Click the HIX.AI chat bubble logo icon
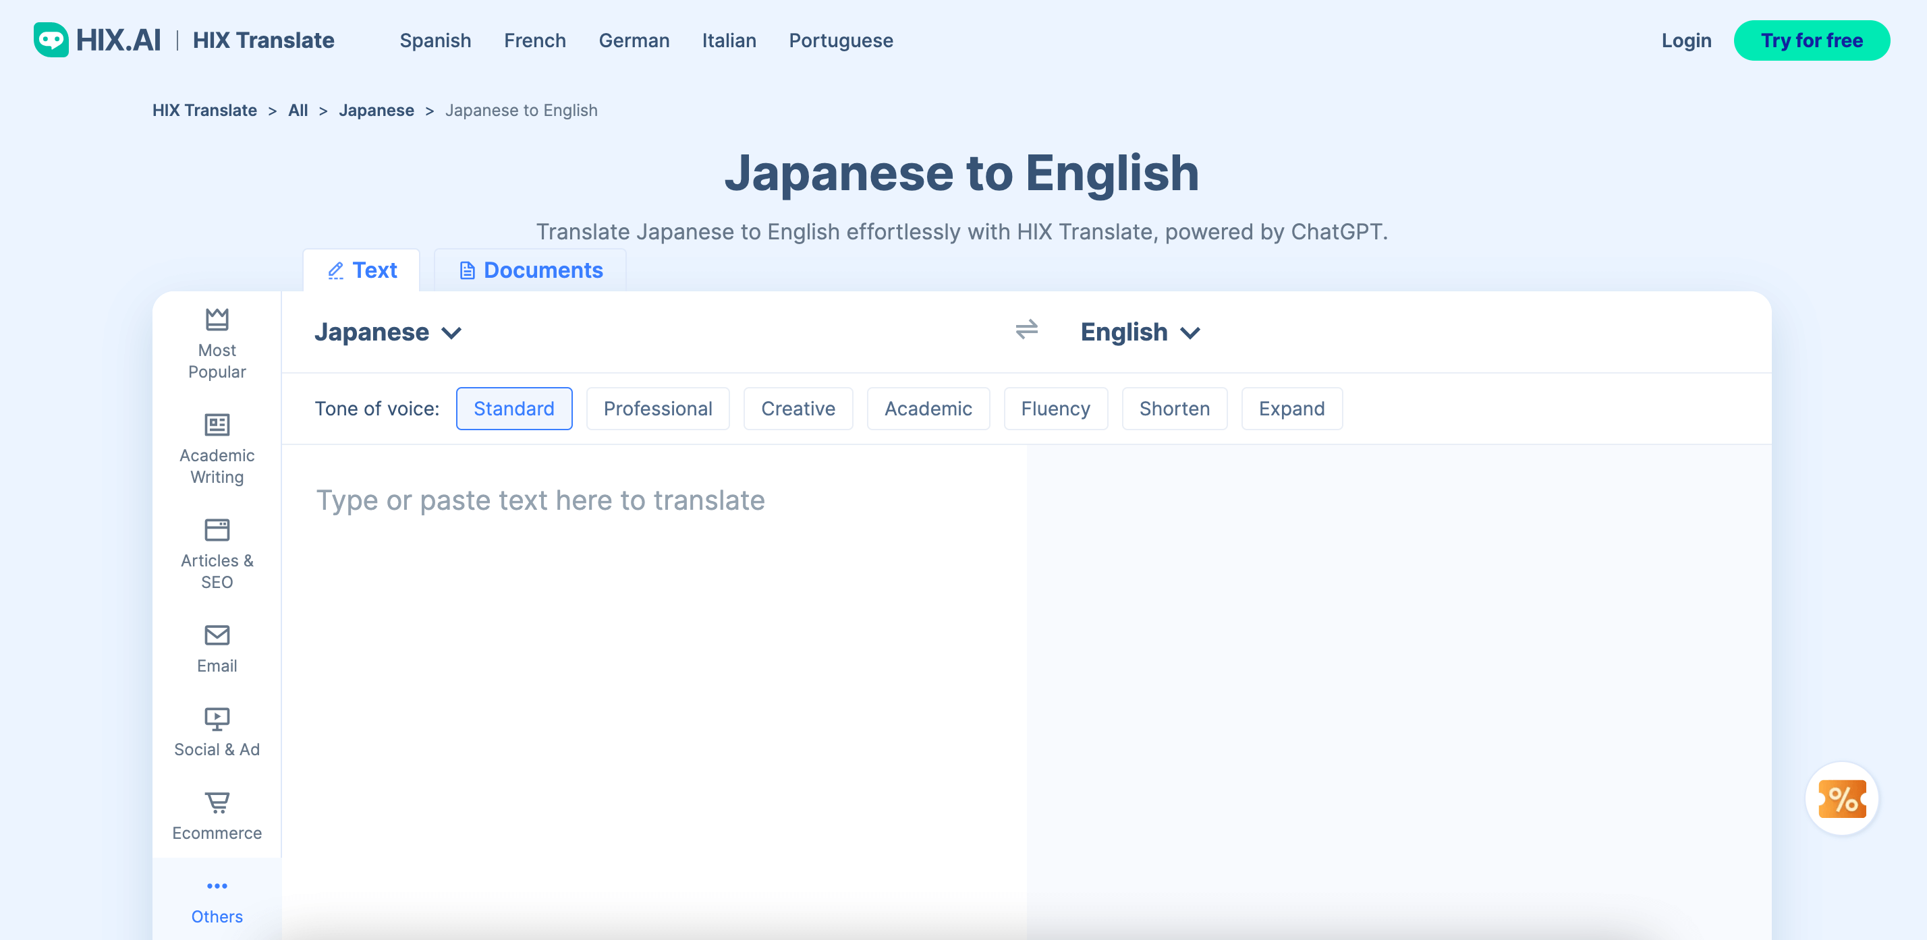This screenshot has width=1927, height=940. (x=51, y=40)
